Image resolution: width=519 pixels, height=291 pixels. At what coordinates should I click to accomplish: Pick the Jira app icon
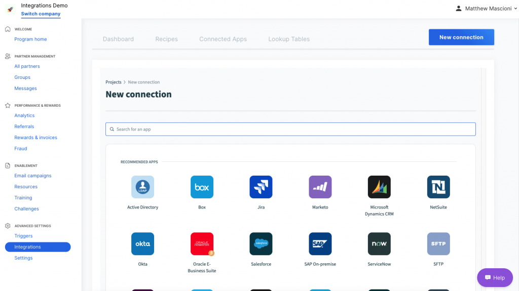pyautogui.click(x=261, y=187)
